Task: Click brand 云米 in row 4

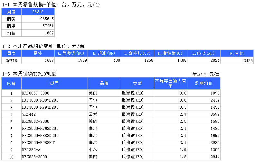Action: coord(93,114)
